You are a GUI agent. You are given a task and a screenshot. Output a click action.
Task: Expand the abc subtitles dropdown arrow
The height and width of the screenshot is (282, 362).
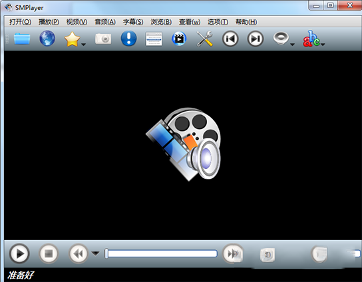pos(323,45)
